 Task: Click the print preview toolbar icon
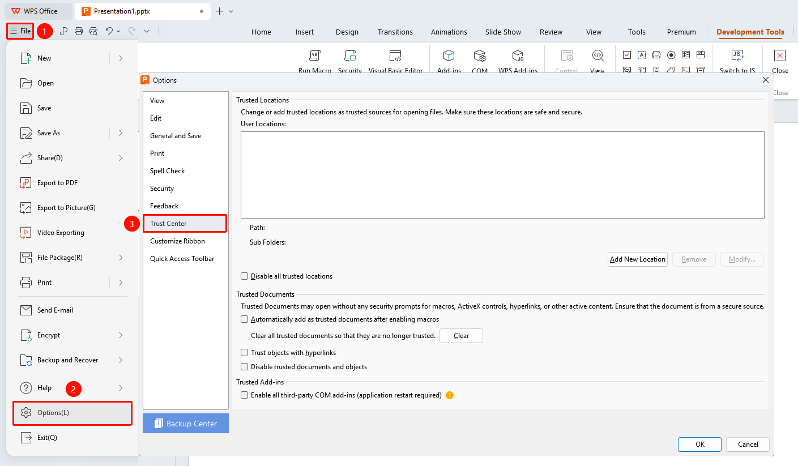tap(93, 32)
